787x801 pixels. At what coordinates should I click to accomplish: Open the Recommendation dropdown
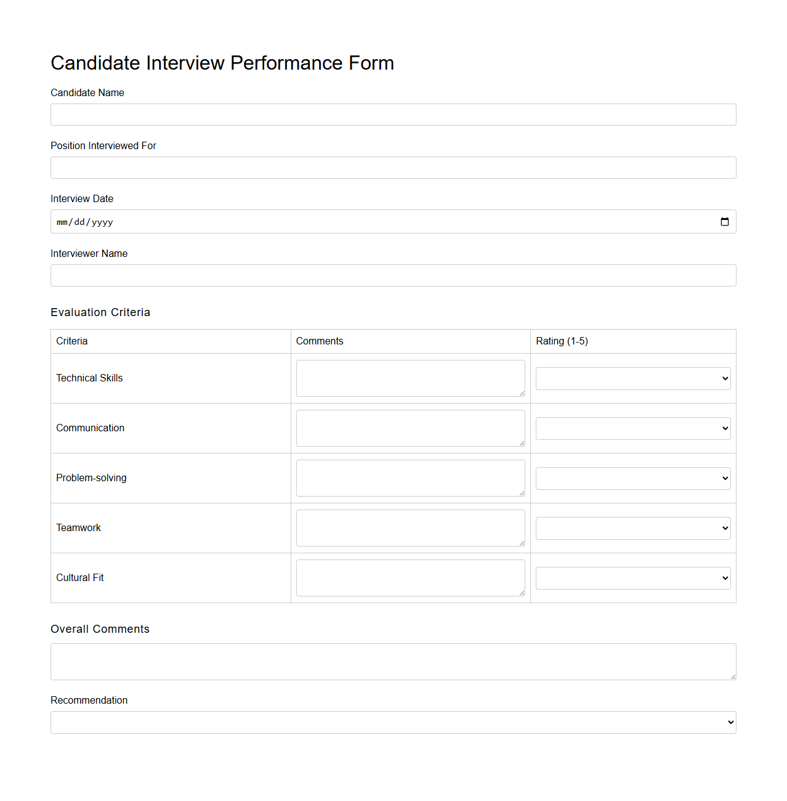[x=393, y=722]
